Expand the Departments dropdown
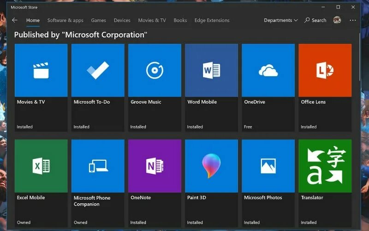This screenshot has height=231, width=369. 281,20
